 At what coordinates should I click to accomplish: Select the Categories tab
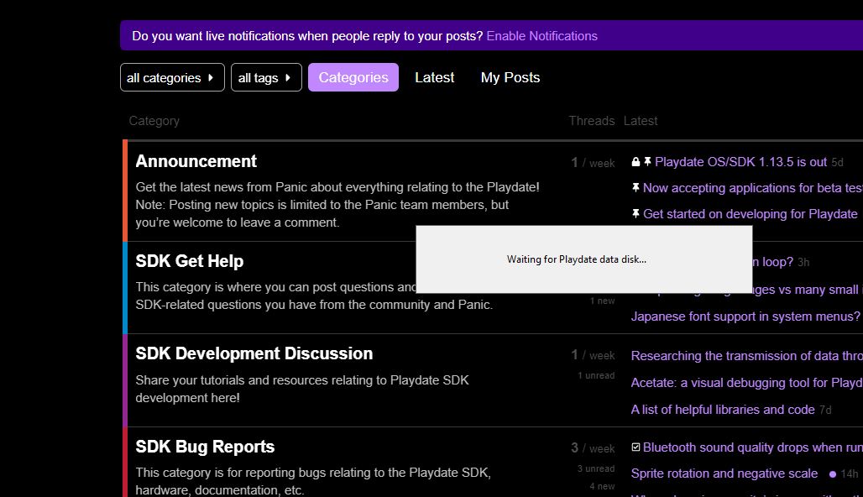[x=353, y=77]
